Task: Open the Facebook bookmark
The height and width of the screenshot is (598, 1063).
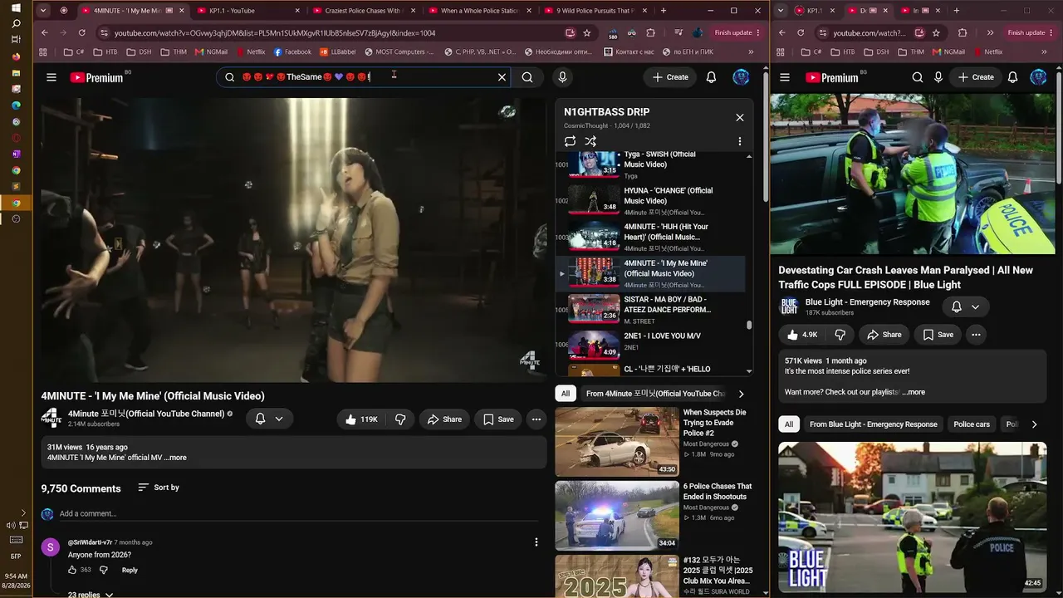Action: click(x=292, y=51)
